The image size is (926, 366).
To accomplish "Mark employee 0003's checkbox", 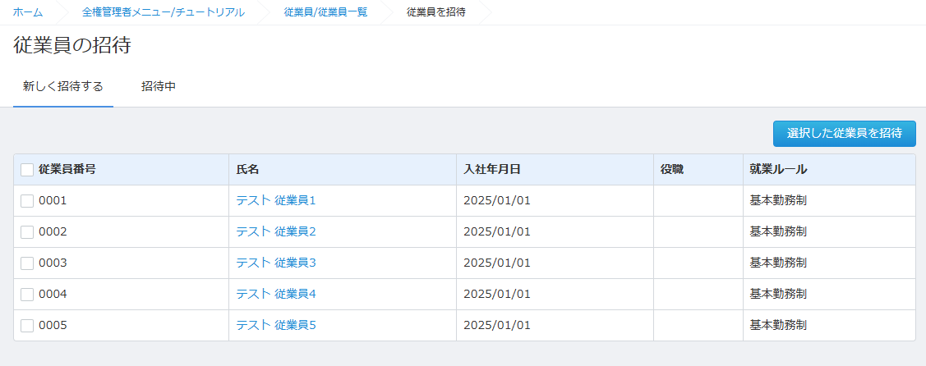I will (x=27, y=263).
